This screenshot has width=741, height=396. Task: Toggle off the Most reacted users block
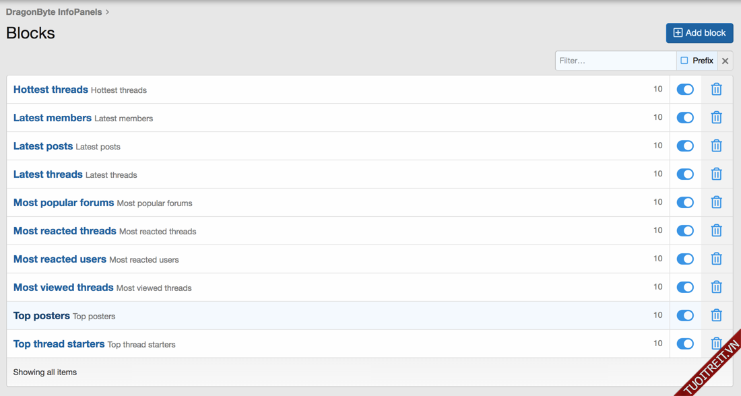[x=685, y=259]
